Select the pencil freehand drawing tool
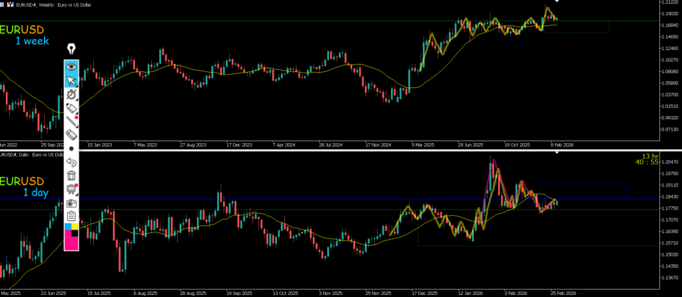Screen dimensions: 682x297 (71, 108)
